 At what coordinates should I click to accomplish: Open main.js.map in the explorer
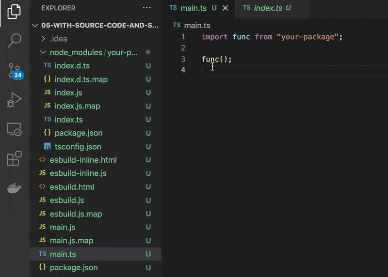coord(95,240)
